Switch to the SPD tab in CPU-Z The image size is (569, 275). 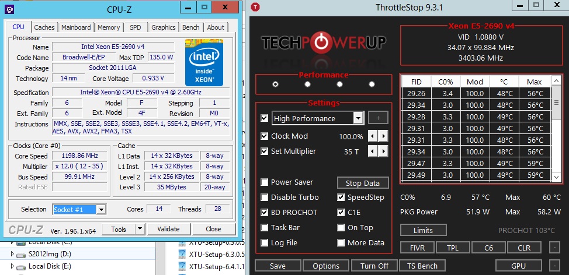[136, 27]
